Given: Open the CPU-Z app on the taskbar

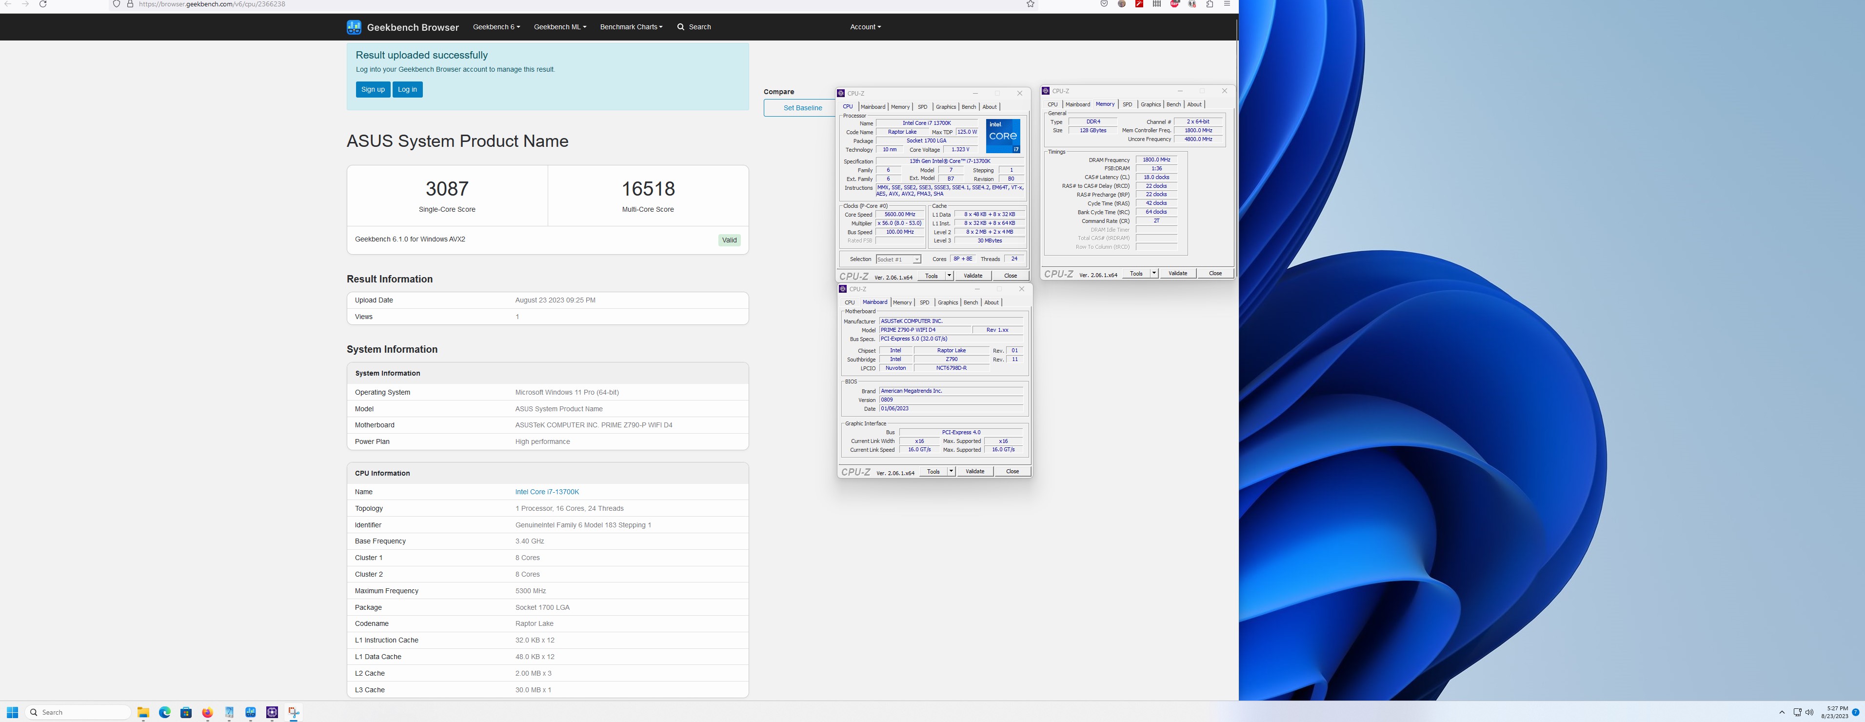Looking at the screenshot, I should pyautogui.click(x=272, y=713).
